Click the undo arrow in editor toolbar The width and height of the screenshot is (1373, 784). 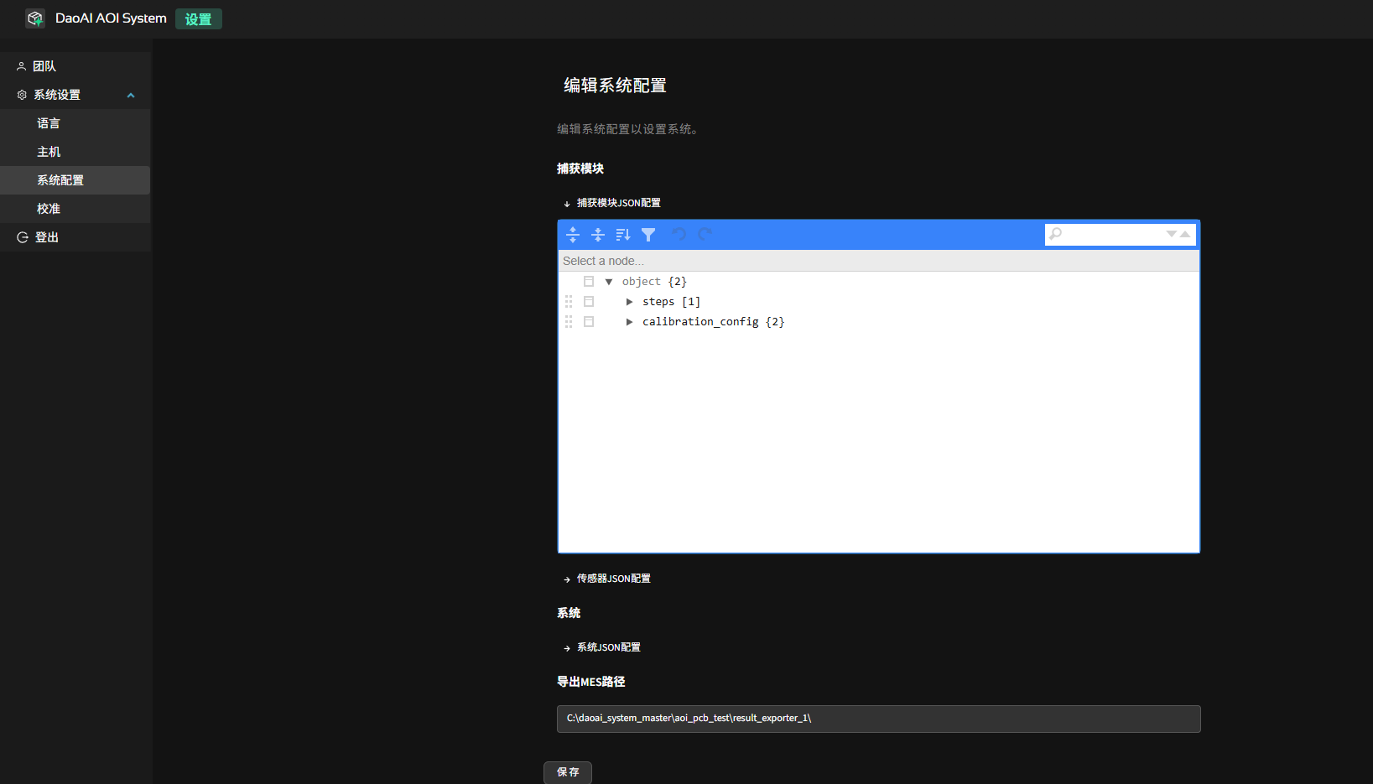click(679, 235)
